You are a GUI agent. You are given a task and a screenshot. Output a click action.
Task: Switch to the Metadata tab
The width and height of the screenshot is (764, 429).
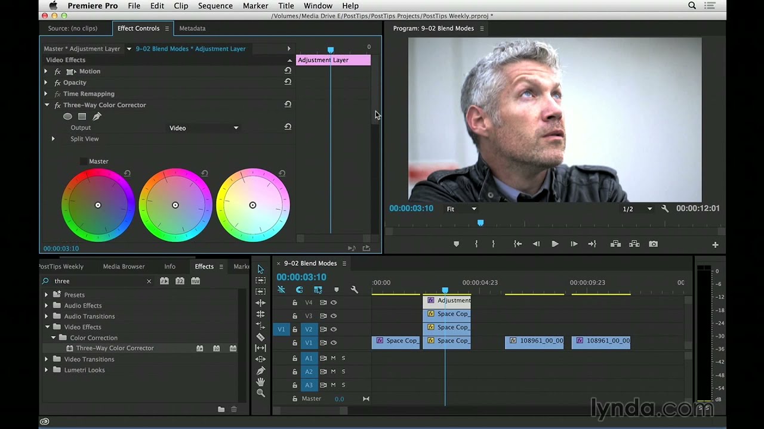point(192,28)
